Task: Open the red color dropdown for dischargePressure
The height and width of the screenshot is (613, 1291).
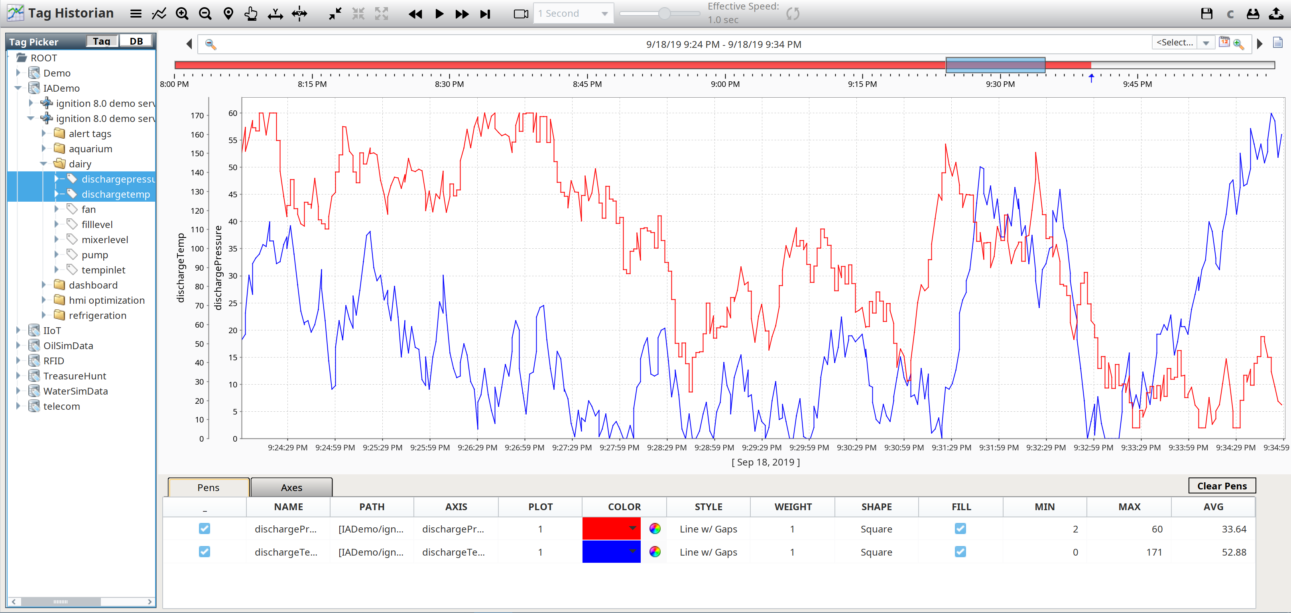Action: [x=612, y=529]
